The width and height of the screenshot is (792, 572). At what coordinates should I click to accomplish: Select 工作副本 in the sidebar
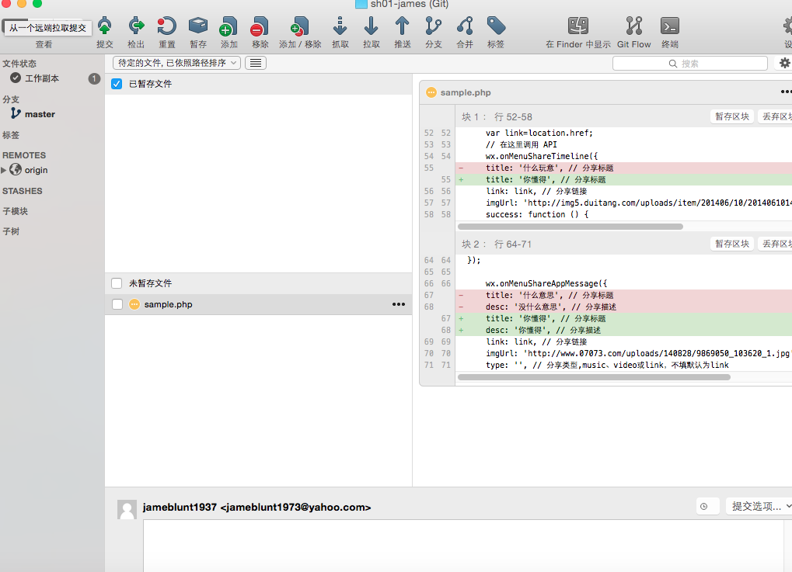point(41,78)
